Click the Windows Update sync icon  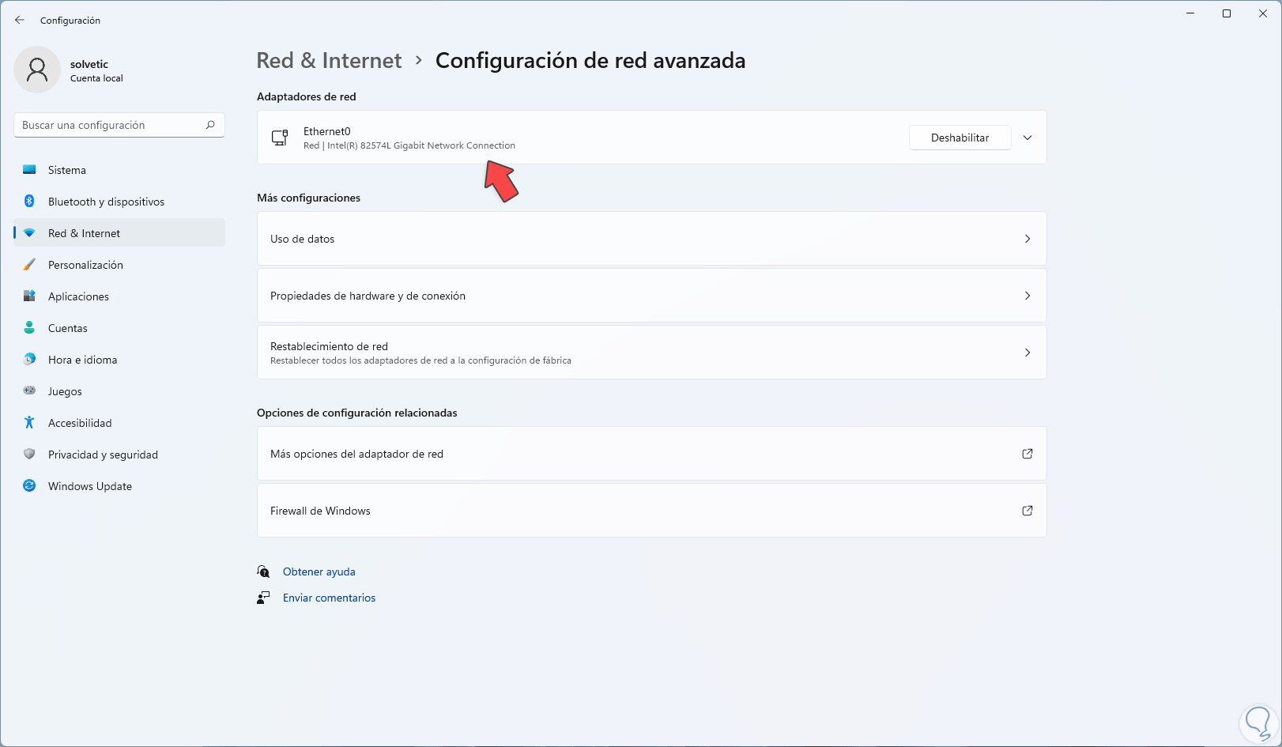[x=29, y=486]
